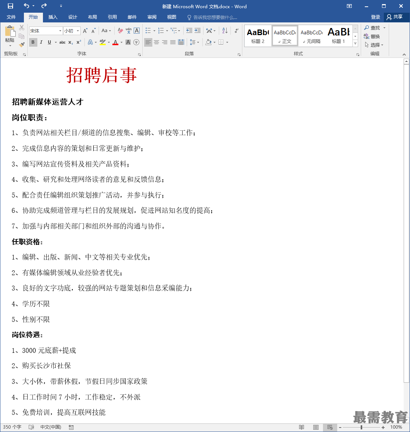
Task: Switch to Read Mode view in status bar
Action: (x=301, y=427)
